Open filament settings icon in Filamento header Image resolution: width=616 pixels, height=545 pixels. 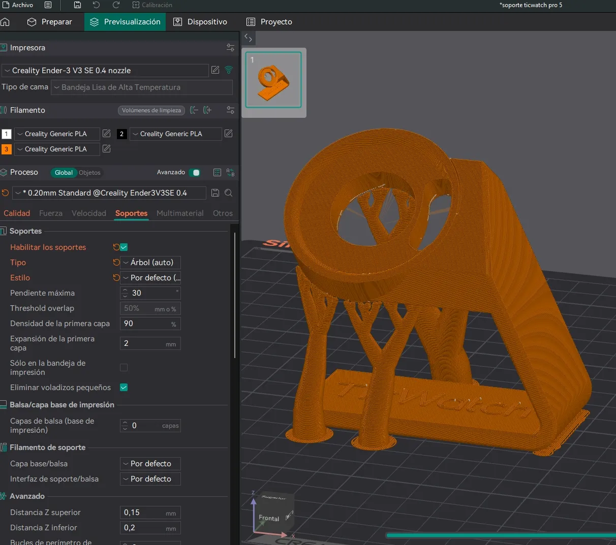(x=230, y=110)
